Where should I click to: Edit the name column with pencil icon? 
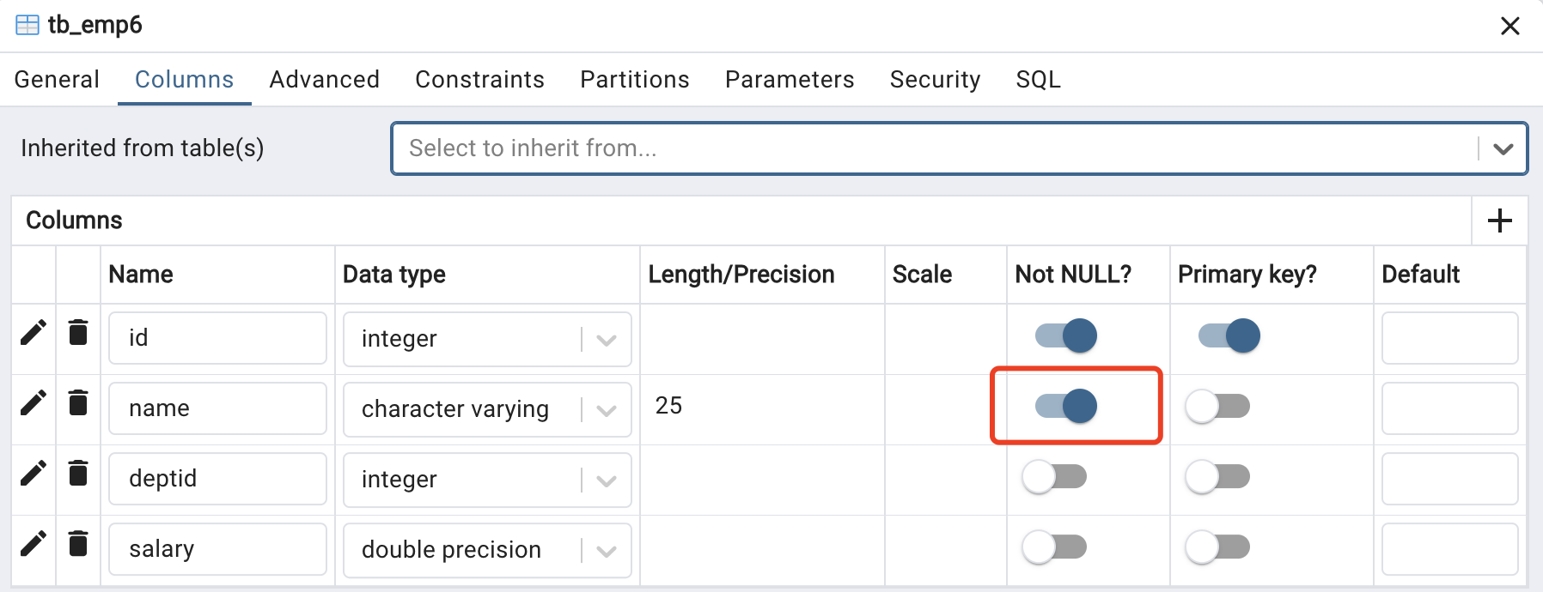point(34,403)
